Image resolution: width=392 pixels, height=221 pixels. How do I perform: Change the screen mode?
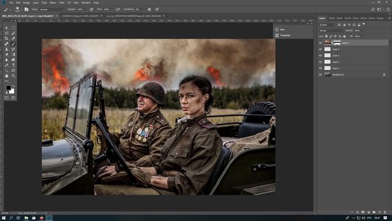pos(13,98)
